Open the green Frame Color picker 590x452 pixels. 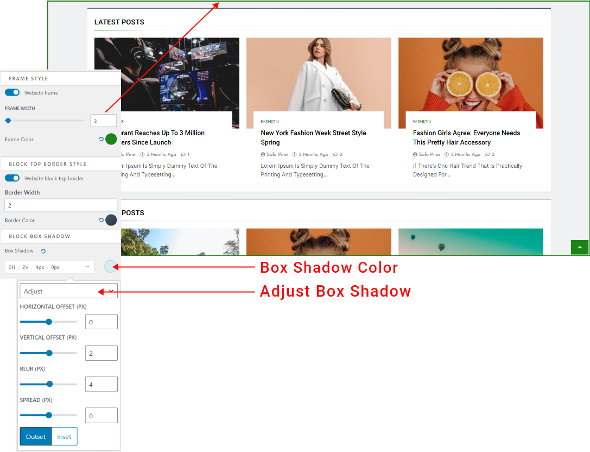(111, 139)
